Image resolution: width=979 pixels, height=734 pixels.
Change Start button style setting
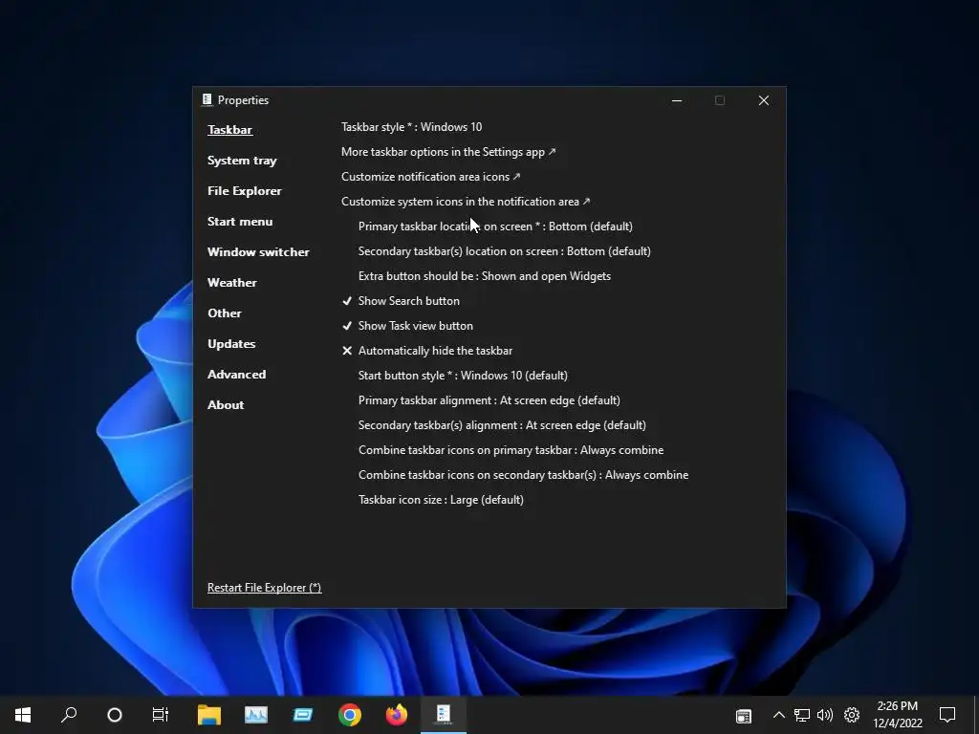[463, 376]
